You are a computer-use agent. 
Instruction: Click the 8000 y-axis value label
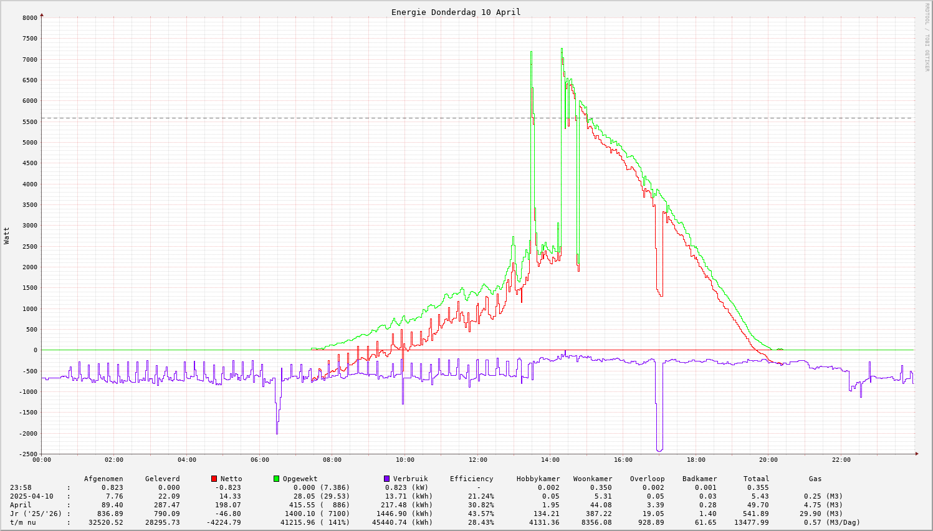(29, 17)
